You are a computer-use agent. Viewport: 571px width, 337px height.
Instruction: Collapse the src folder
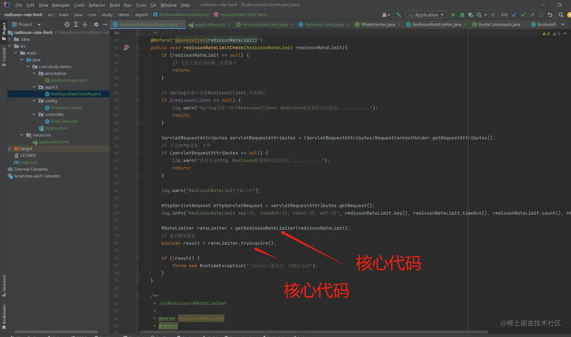tap(9, 46)
